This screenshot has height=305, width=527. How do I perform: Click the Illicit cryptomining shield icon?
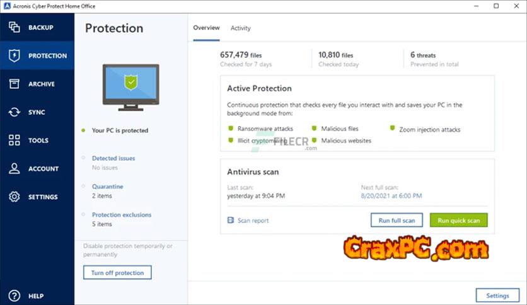(x=231, y=140)
